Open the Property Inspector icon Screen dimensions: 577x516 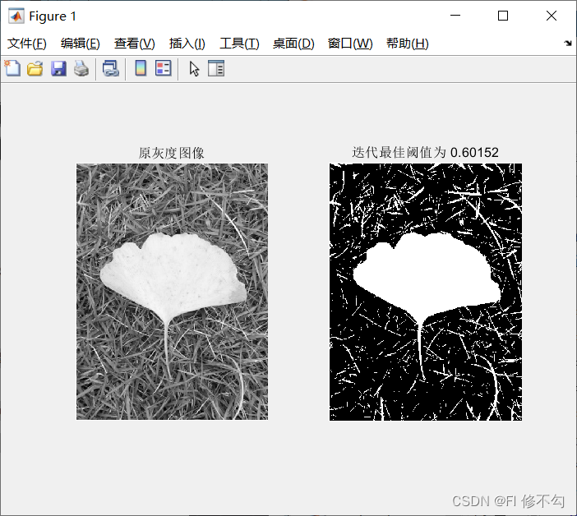pyautogui.click(x=216, y=68)
